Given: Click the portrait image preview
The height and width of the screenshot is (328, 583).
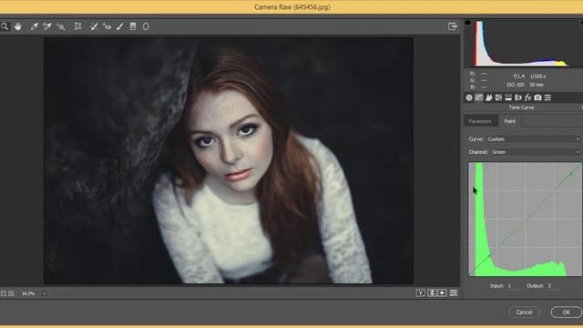Looking at the screenshot, I should tap(229, 160).
